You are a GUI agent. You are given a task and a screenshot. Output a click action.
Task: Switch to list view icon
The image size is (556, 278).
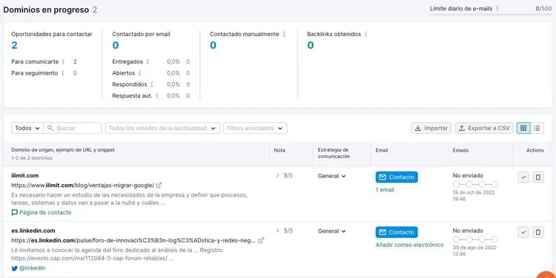[537, 128]
